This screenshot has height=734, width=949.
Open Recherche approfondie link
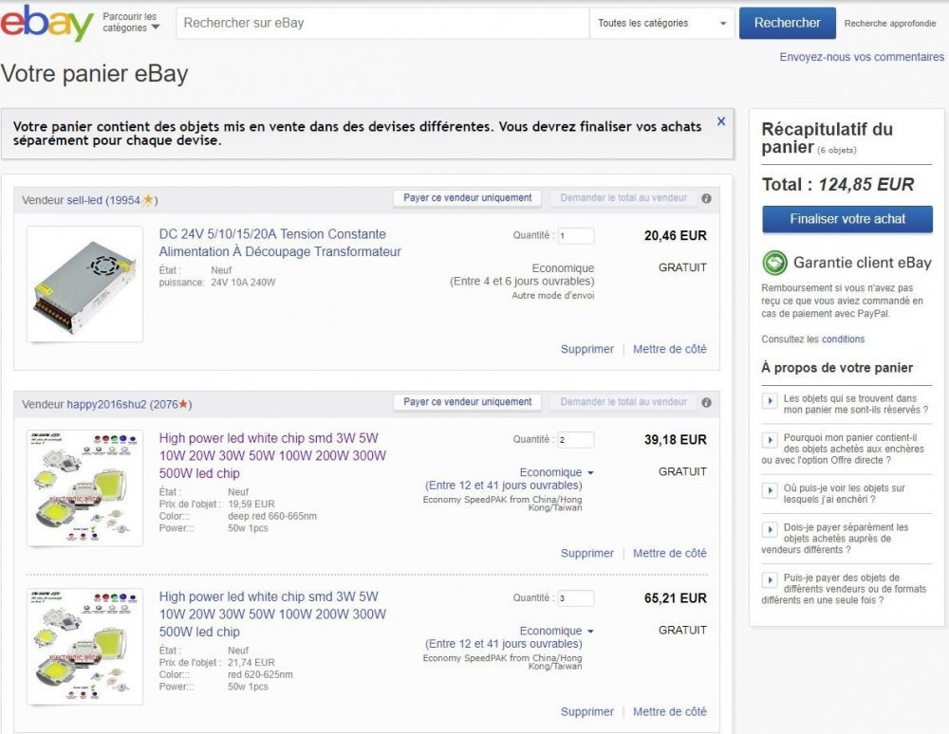[890, 24]
